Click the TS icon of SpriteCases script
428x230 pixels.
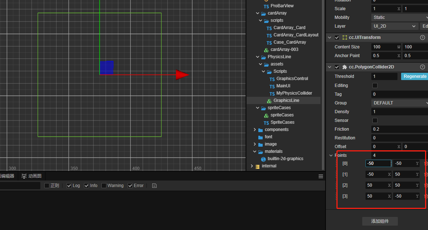(x=266, y=123)
